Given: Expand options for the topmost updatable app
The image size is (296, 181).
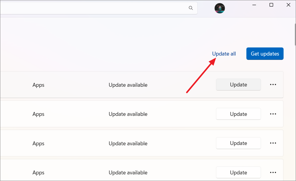Looking at the screenshot, I should pos(273,84).
